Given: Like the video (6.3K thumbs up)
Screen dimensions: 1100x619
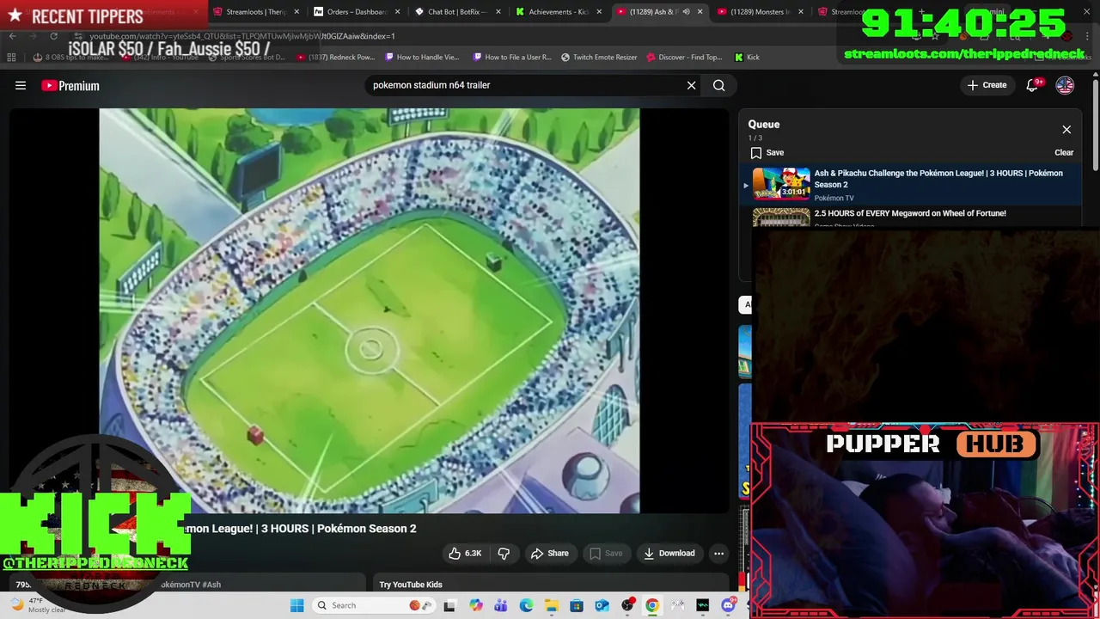Looking at the screenshot, I should tap(465, 553).
